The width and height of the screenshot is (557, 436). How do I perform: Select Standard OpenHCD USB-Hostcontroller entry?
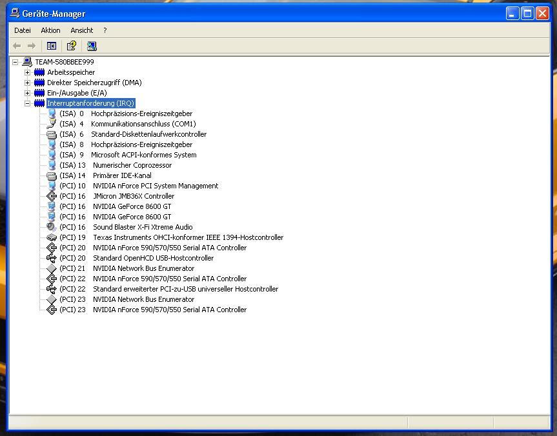(136, 258)
